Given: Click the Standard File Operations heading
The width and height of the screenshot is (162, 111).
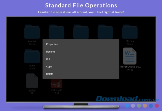Looking at the screenshot, I should coord(81,5).
